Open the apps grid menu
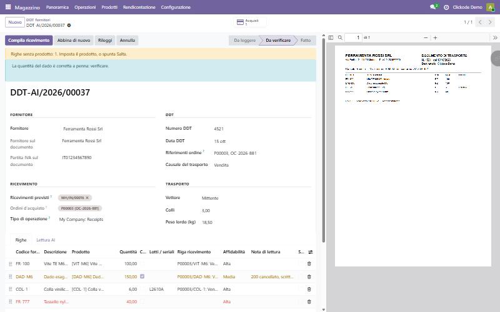The height and width of the screenshot is (312, 500). point(8,7)
